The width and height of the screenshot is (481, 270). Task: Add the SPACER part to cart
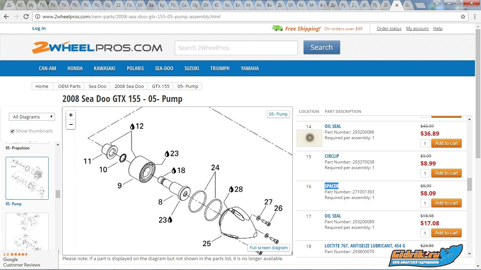coord(446,203)
